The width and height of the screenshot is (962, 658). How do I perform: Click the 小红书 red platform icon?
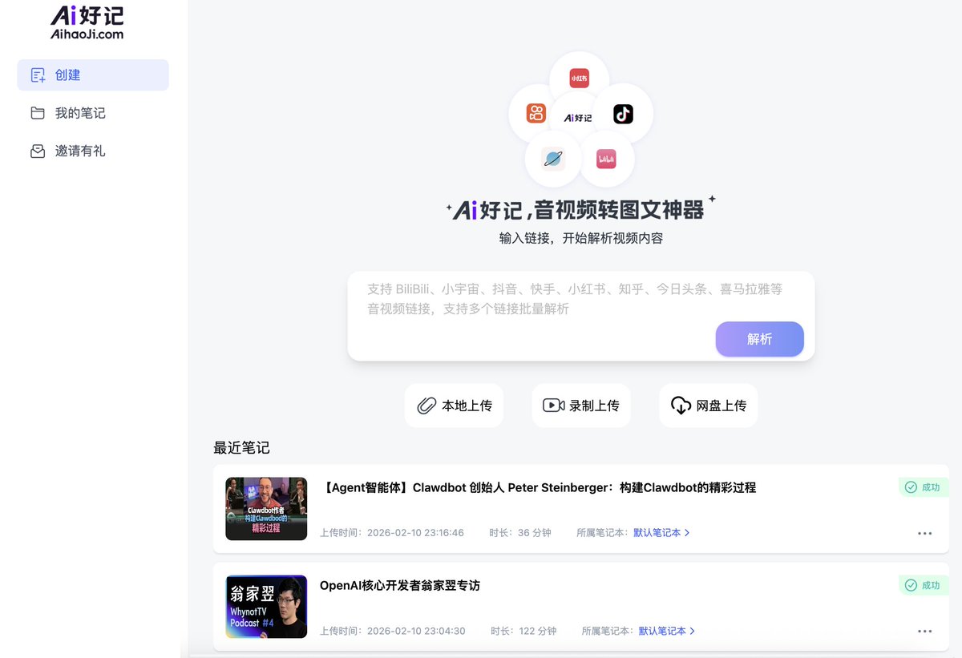point(580,78)
